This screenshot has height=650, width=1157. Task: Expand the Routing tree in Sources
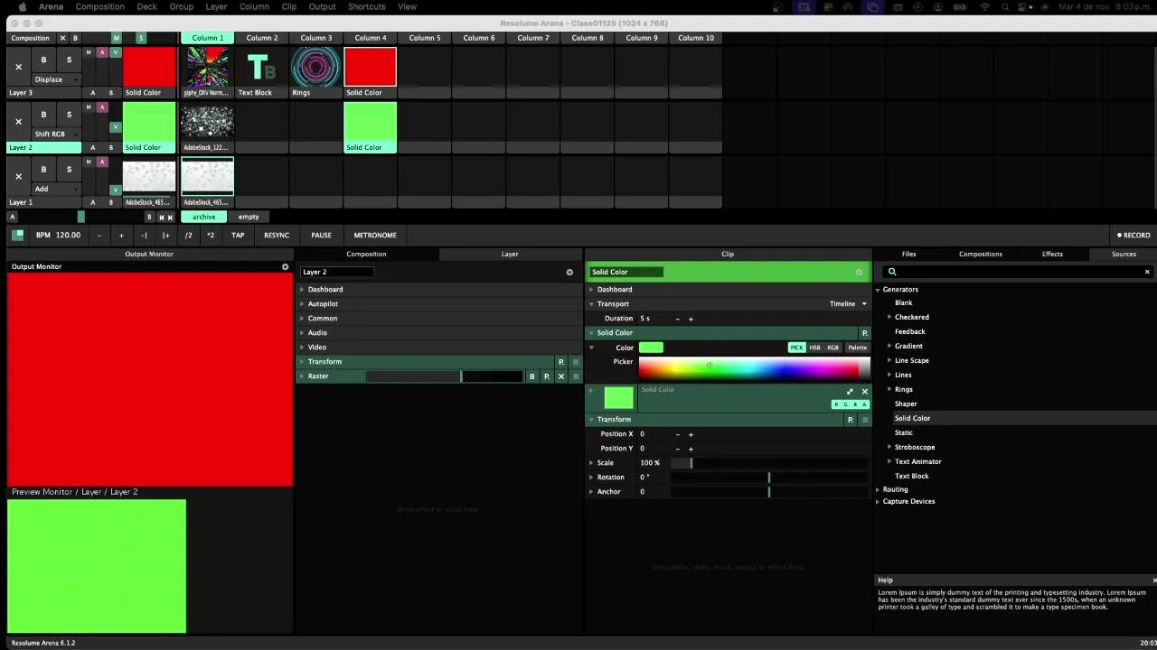click(x=878, y=489)
